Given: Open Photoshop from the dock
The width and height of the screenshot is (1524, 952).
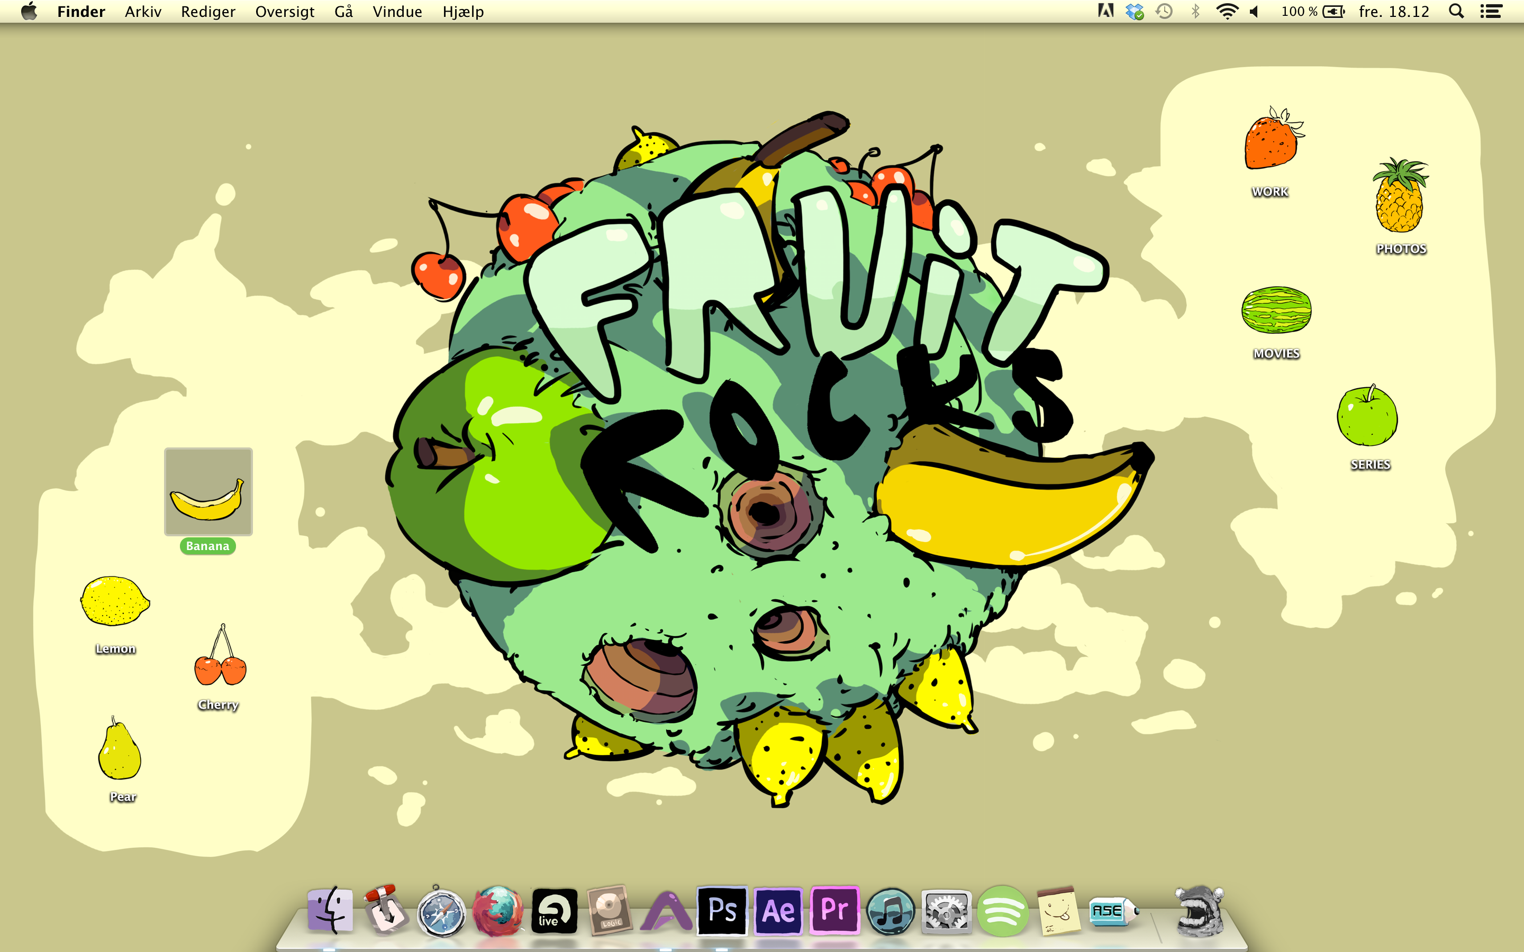Looking at the screenshot, I should tap(722, 910).
